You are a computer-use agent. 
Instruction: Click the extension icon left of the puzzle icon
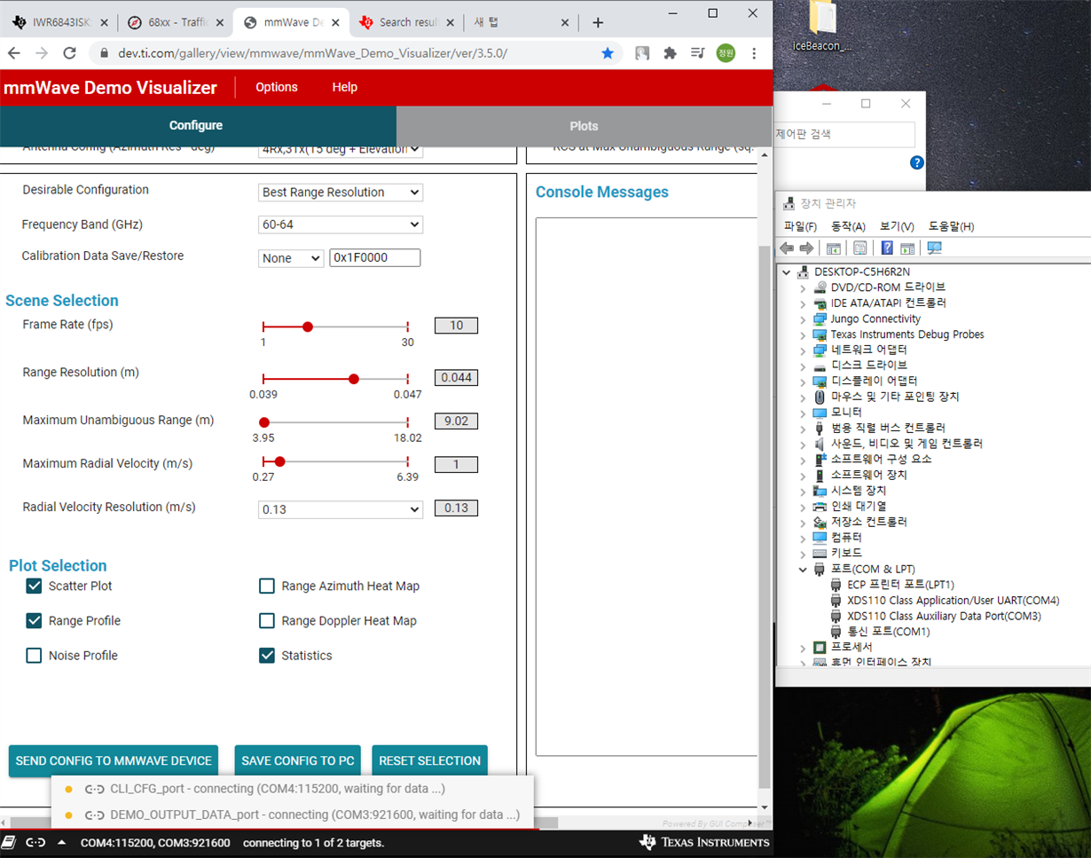click(x=642, y=53)
